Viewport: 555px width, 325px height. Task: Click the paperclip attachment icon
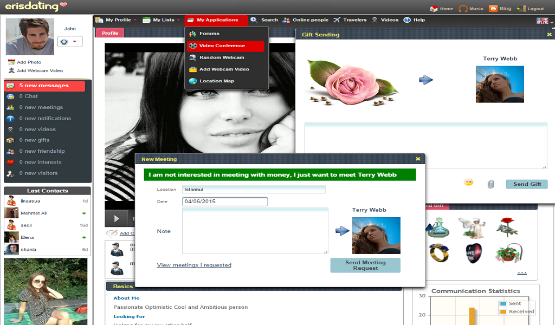(x=491, y=184)
